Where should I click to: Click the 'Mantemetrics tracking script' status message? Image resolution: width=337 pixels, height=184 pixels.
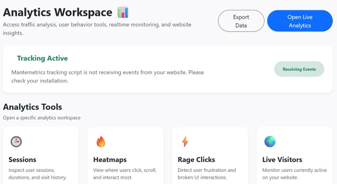coord(108,77)
